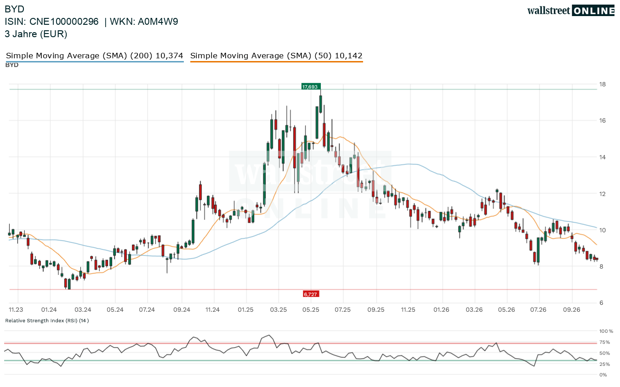Click the wallstreet ONLINE logo

coord(571,11)
